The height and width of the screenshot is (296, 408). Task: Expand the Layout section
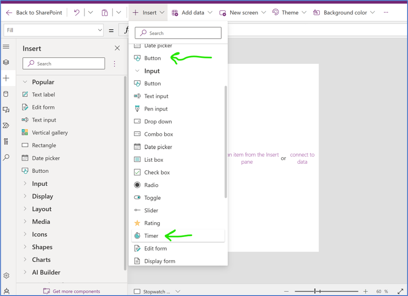pos(25,209)
